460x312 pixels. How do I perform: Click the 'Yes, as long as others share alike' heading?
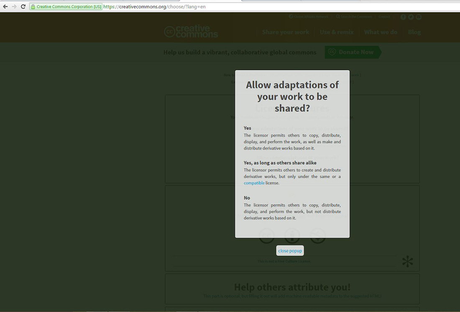pos(280,163)
